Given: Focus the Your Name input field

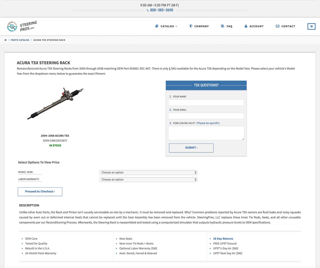Looking at the screenshot, I should tap(206, 103).
